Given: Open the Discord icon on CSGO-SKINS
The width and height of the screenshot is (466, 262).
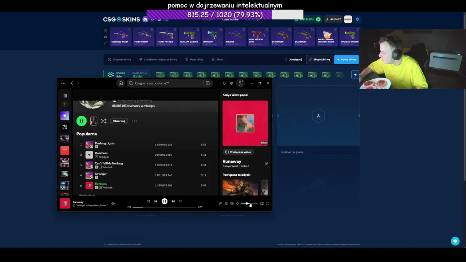Looking at the screenshot, I should (145, 19).
